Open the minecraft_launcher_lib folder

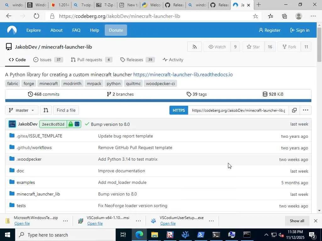pyautogui.click(x=38, y=194)
